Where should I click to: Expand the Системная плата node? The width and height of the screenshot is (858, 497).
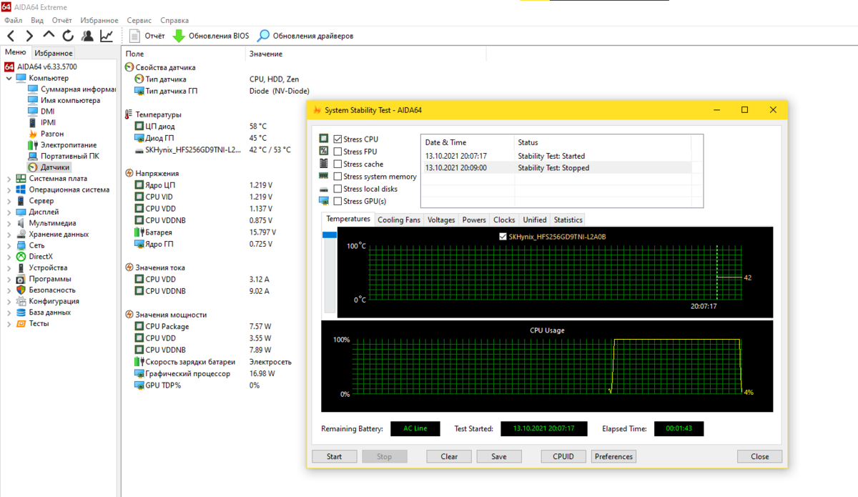(x=9, y=179)
